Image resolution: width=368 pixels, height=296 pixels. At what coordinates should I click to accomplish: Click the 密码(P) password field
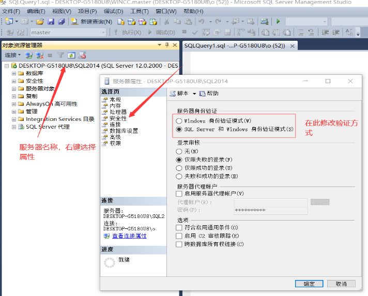271,210
